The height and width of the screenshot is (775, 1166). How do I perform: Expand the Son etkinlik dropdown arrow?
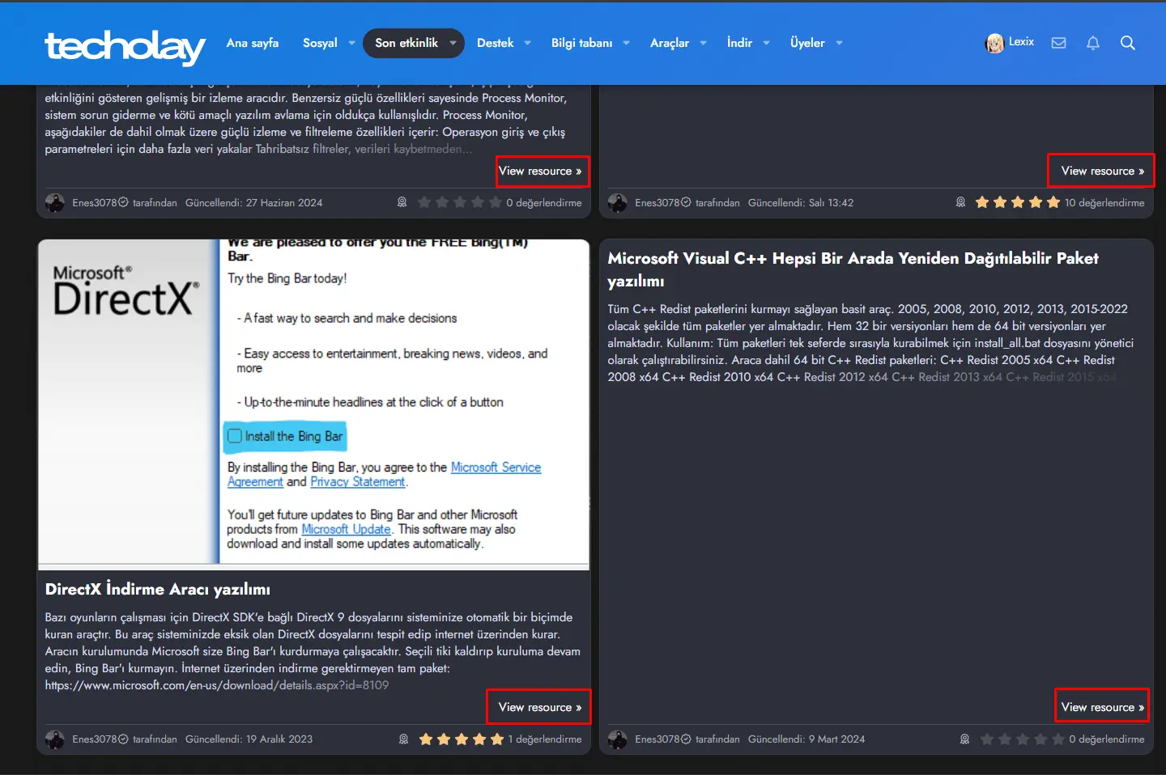point(453,43)
